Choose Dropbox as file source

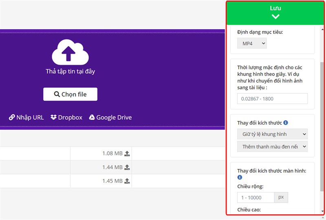pos(66,117)
